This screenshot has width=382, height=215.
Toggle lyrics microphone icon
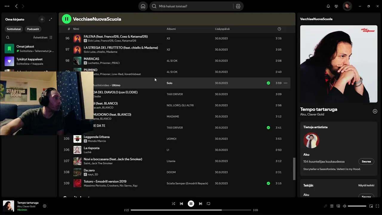click(326, 206)
